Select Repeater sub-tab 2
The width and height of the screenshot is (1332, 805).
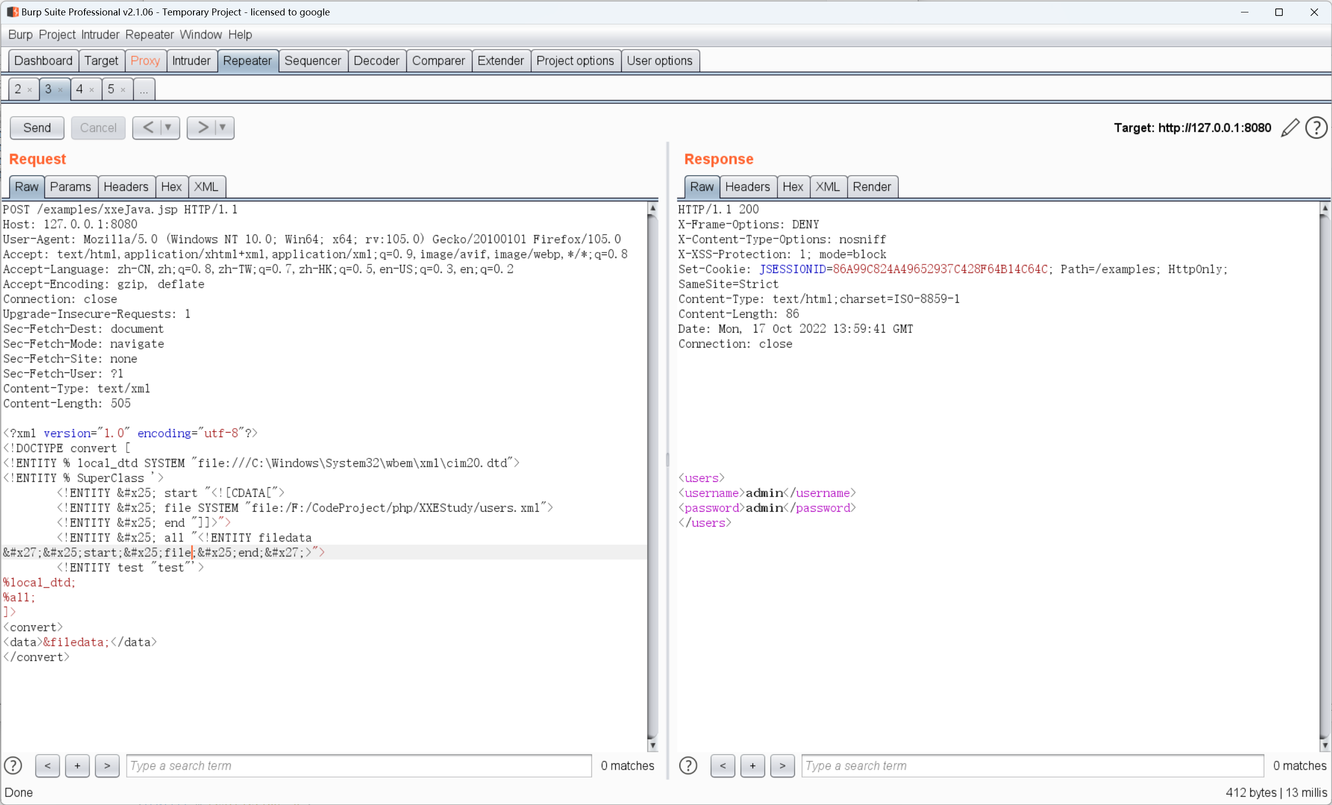[18, 89]
